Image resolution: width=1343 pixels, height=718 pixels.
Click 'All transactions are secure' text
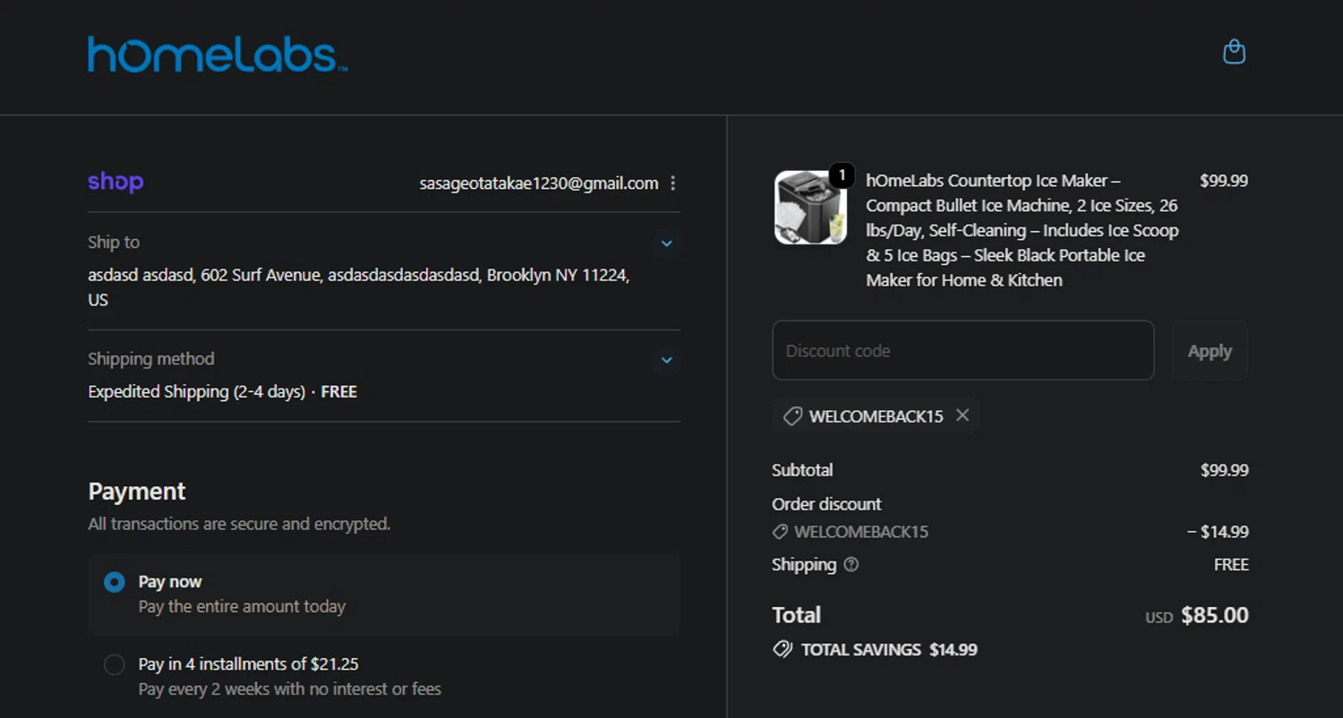click(x=239, y=524)
